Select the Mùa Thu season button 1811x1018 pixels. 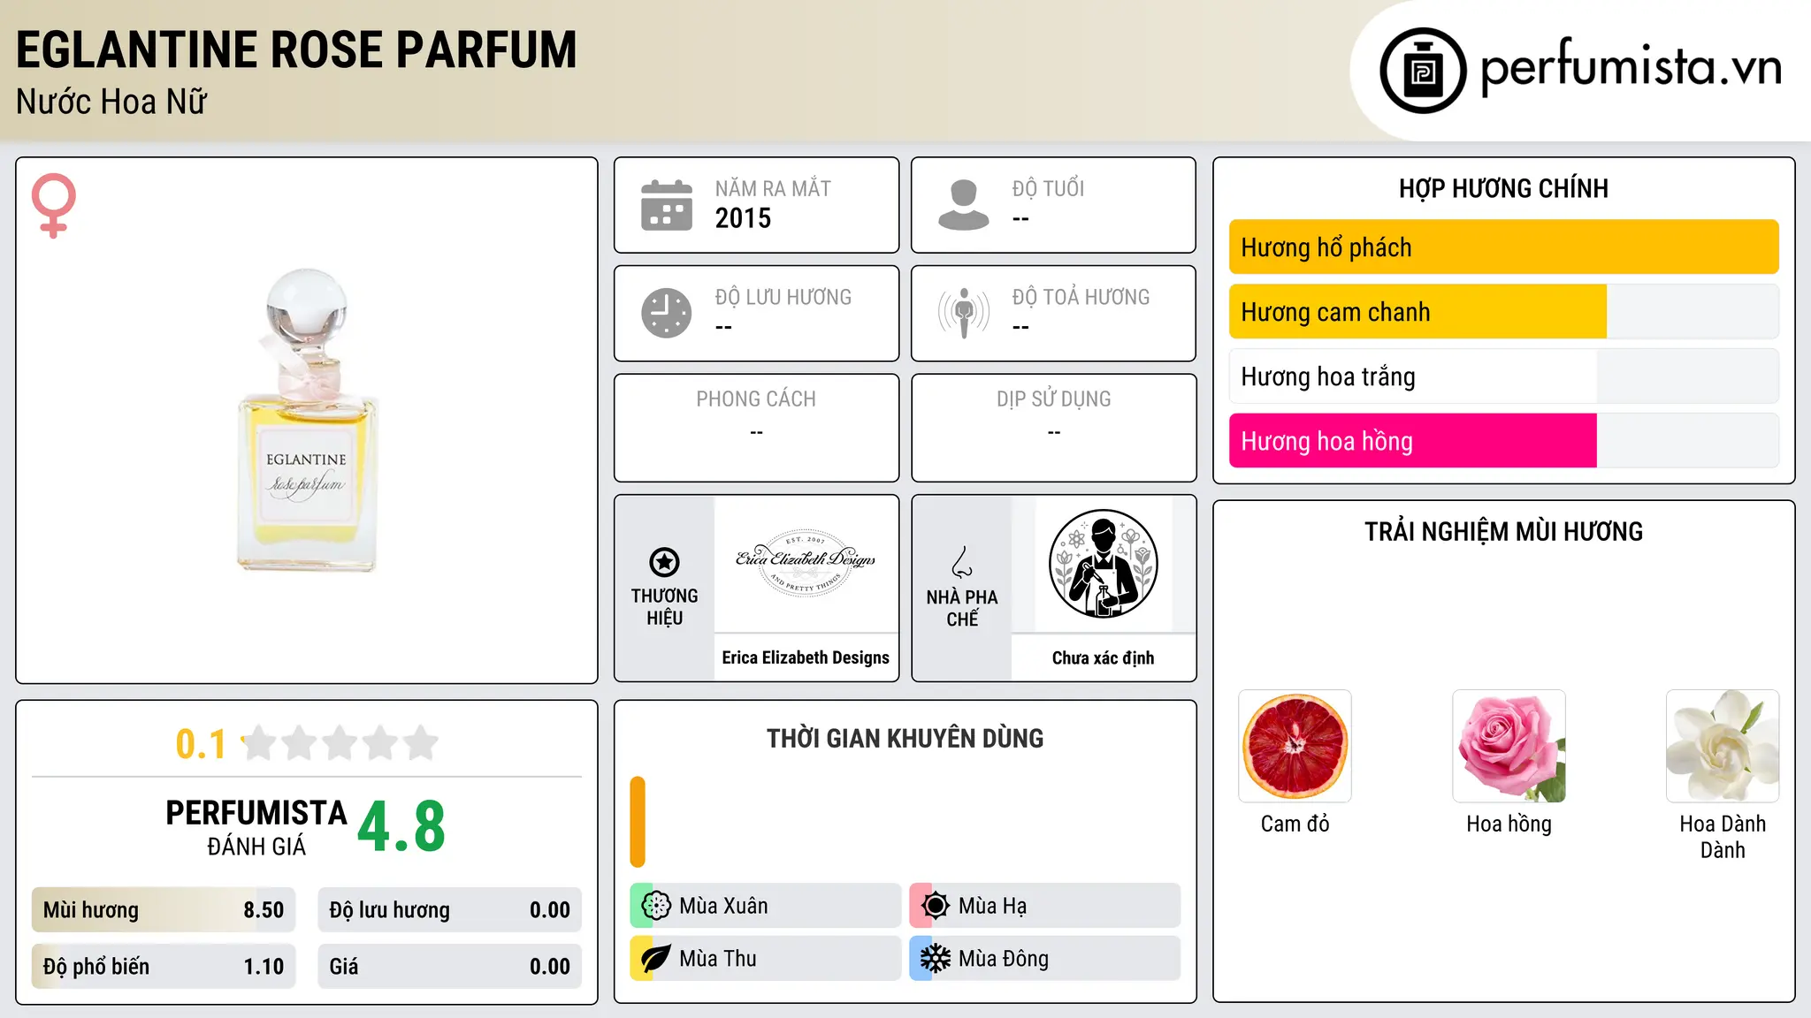(765, 959)
